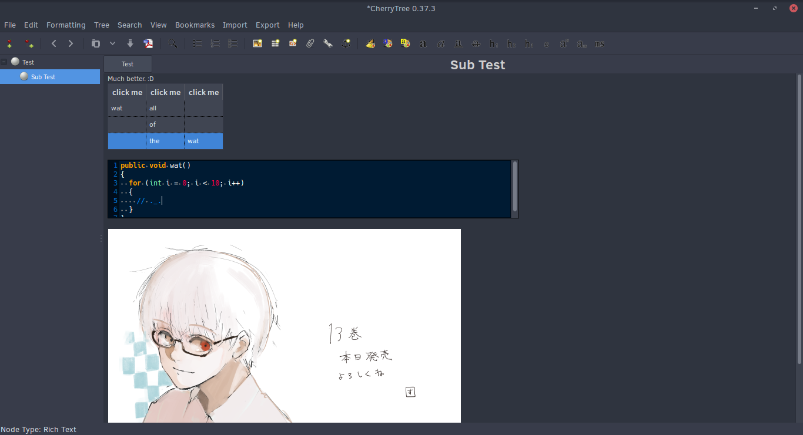The height and width of the screenshot is (435, 803).
Task: Go forward to next visited node
Action: click(71, 43)
